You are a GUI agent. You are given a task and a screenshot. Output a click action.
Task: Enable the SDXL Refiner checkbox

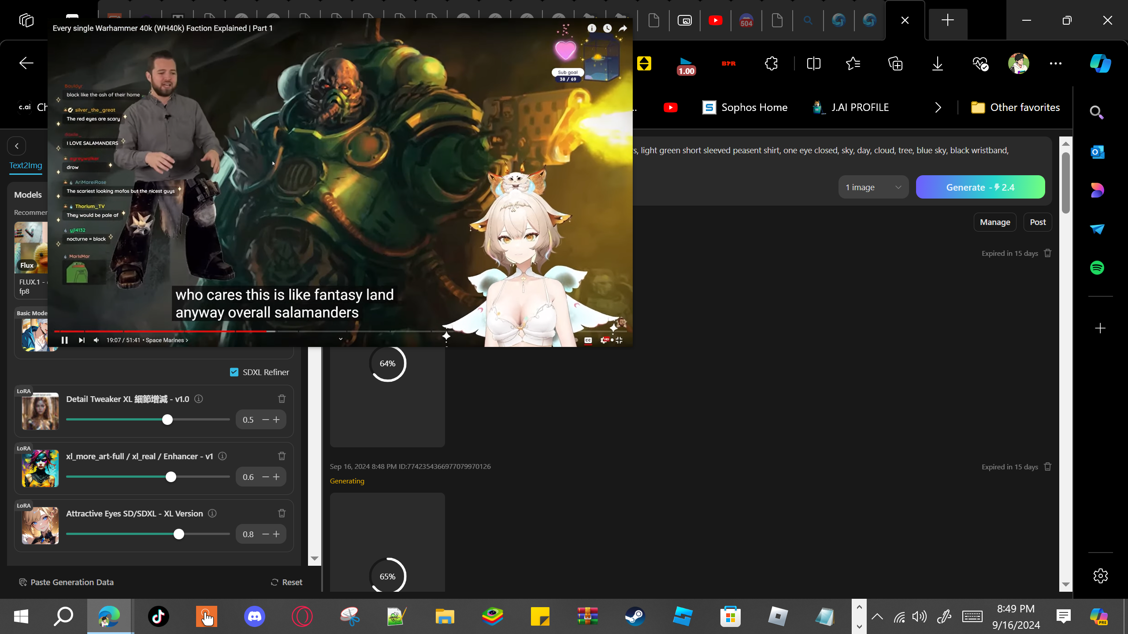coord(234,372)
